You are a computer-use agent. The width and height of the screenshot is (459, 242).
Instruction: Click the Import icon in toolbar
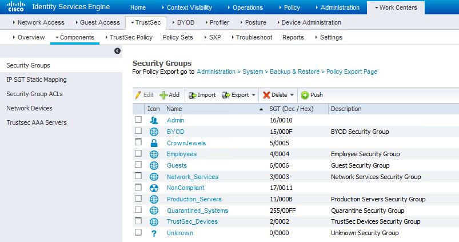(x=192, y=95)
